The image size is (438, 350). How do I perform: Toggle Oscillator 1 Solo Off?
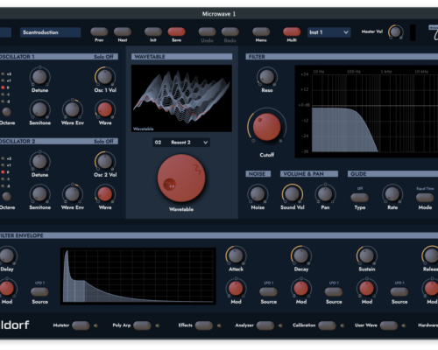(103, 57)
